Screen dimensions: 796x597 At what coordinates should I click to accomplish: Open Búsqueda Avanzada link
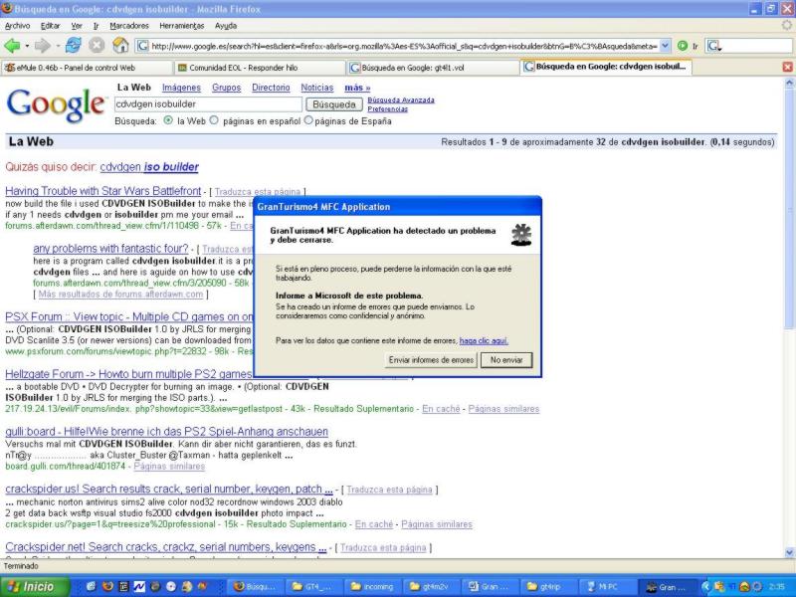click(401, 100)
